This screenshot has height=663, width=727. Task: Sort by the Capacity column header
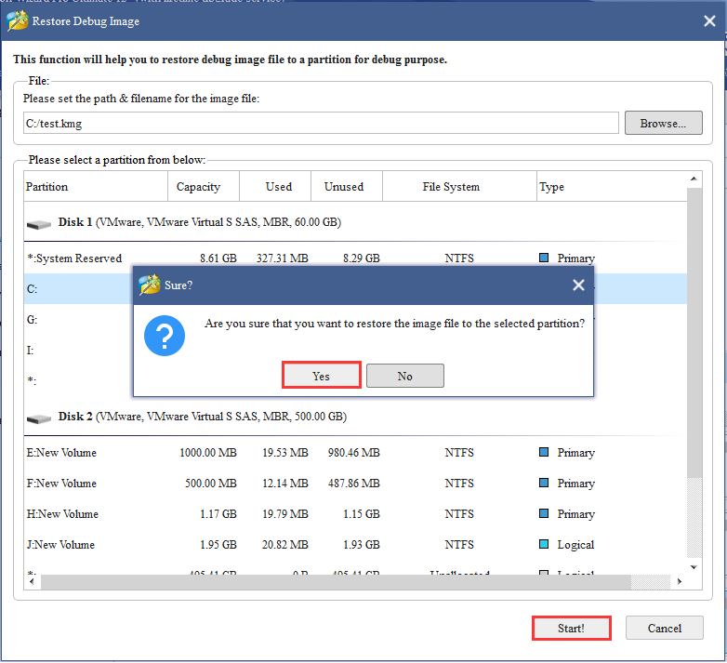point(198,187)
